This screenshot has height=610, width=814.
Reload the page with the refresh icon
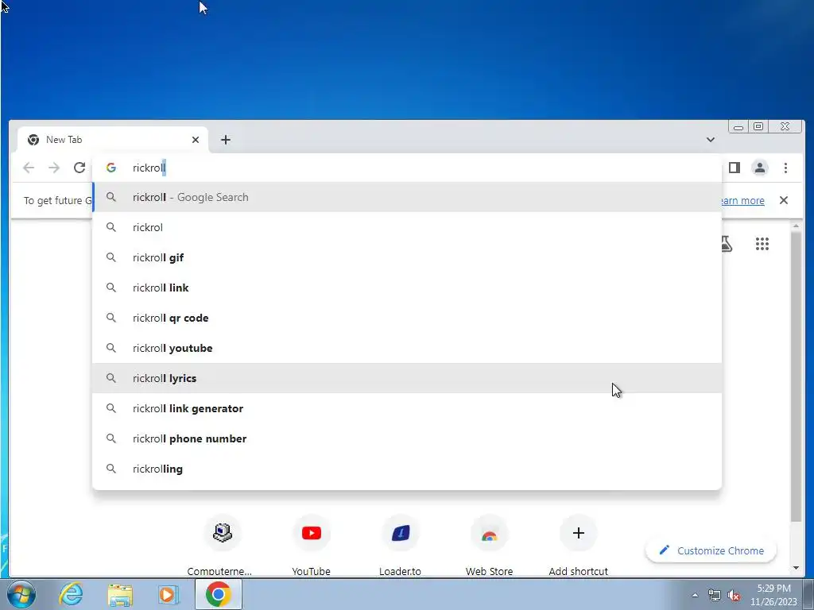click(x=79, y=168)
